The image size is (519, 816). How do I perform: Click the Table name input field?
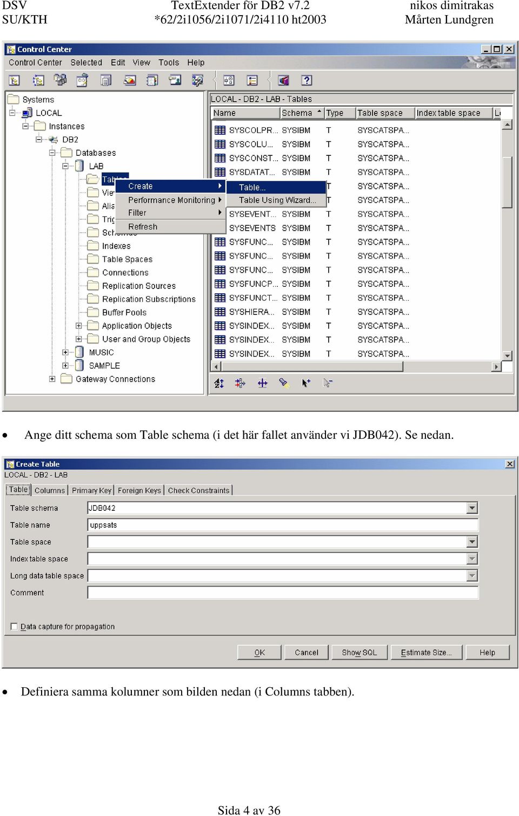pos(283,525)
